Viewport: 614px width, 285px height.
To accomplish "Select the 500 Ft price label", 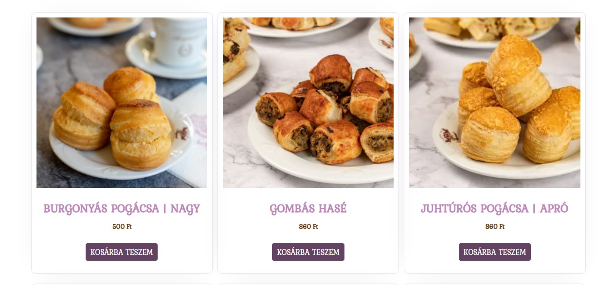I will click(x=122, y=227).
